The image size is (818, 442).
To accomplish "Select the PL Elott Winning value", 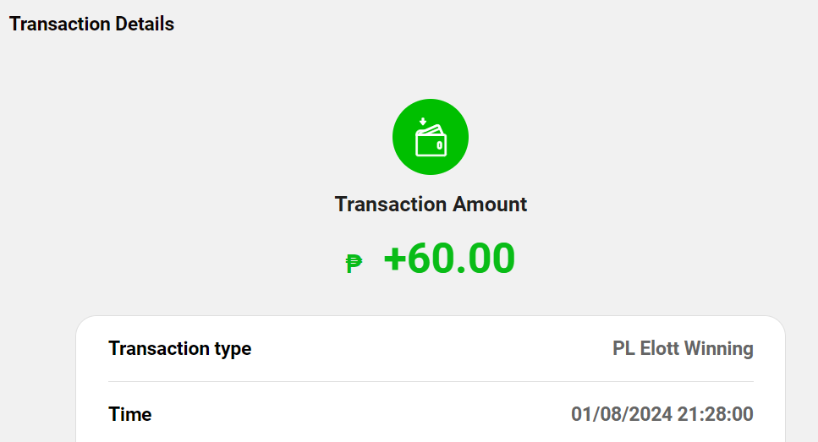I will coord(682,348).
